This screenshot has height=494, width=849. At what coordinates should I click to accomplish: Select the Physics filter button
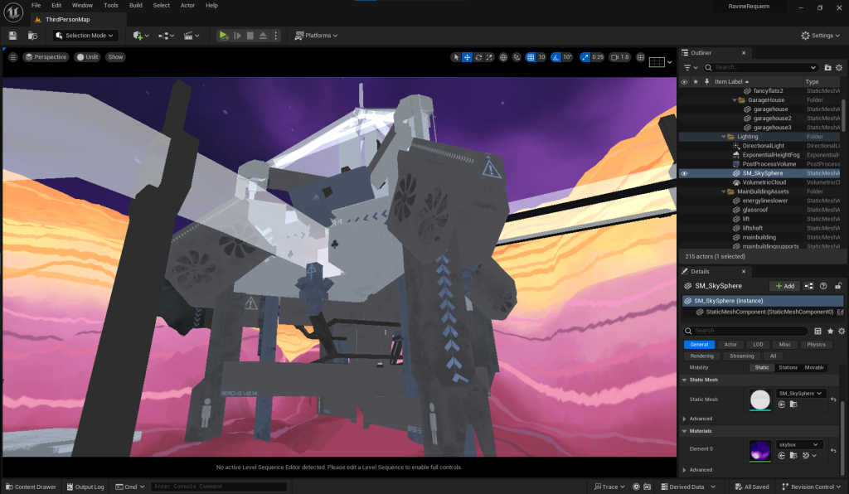(816, 345)
